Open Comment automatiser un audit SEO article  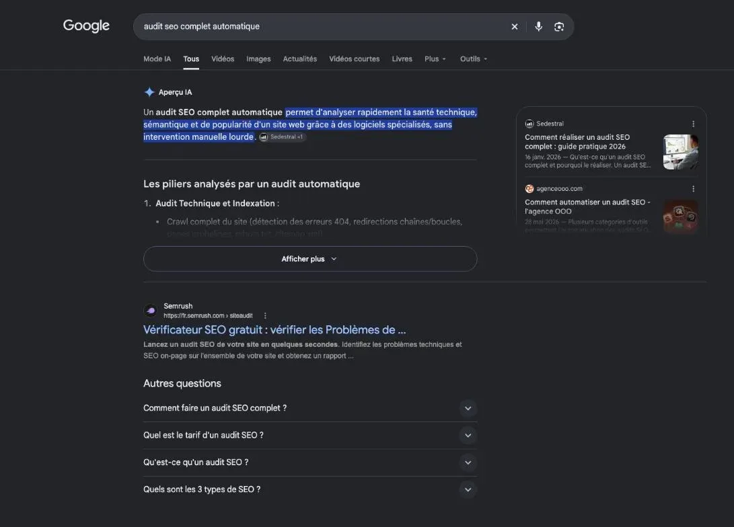587,206
